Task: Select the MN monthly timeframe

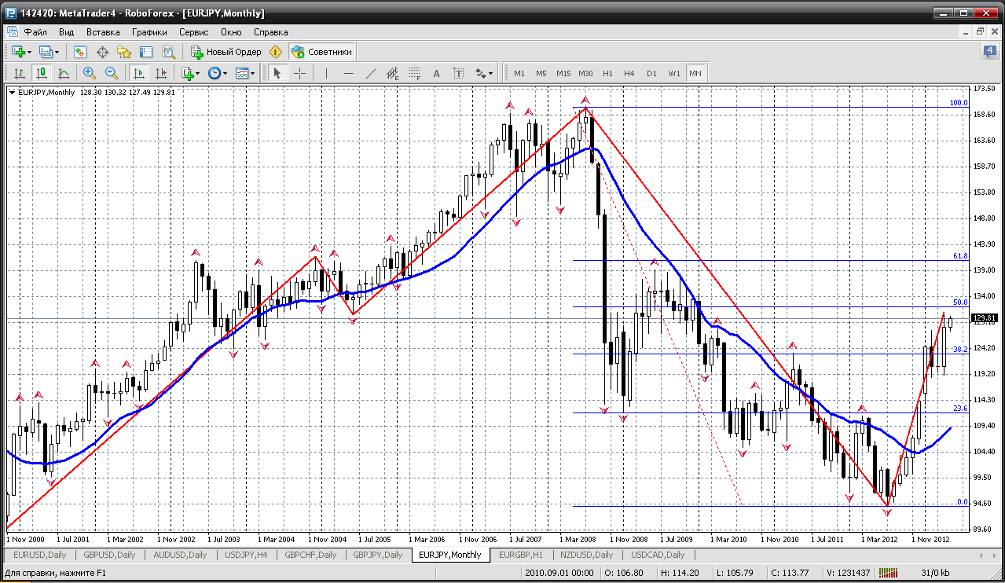Action: tap(695, 73)
